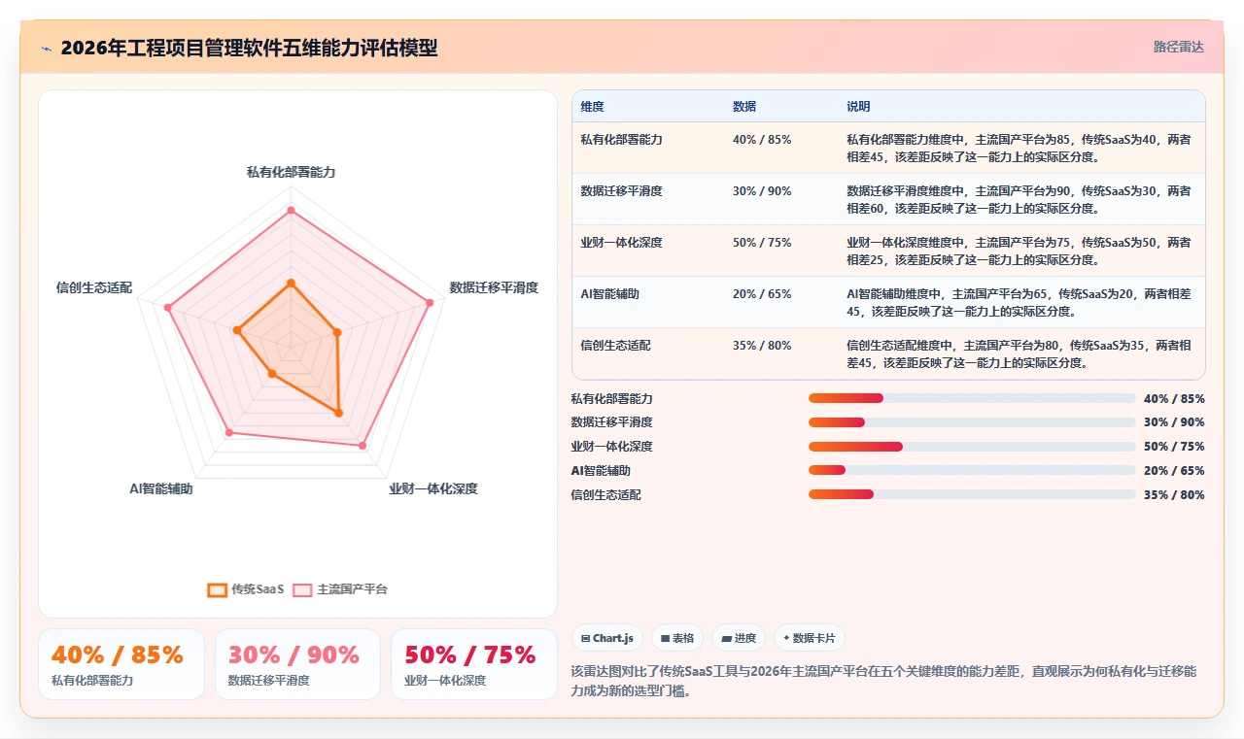Click radar axis label 业财一体化深度

pyautogui.click(x=432, y=488)
